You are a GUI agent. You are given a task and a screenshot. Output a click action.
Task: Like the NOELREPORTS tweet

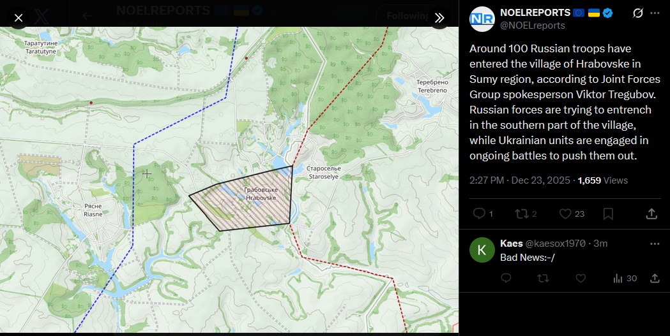(x=565, y=214)
